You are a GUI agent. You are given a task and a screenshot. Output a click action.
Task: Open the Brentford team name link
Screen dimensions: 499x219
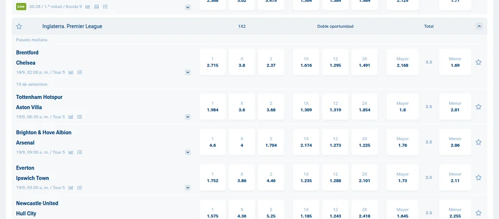click(x=27, y=53)
